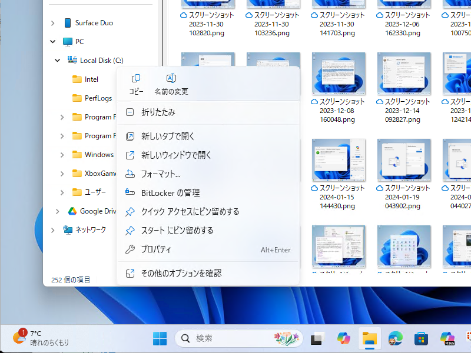Click the Rename icon in the context menu
The width and height of the screenshot is (471, 353).
[171, 78]
